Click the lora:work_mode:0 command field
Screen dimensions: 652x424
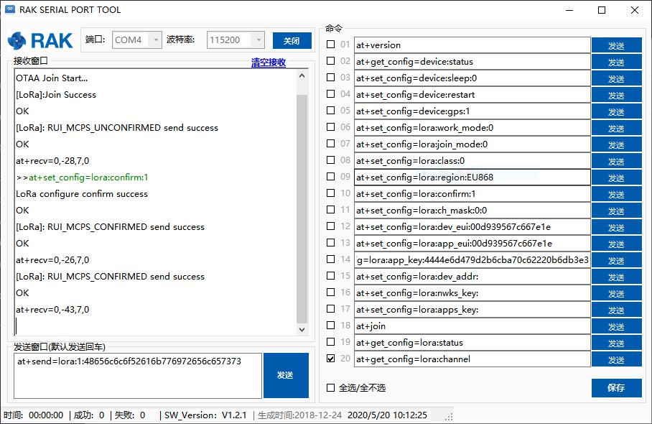pos(472,128)
